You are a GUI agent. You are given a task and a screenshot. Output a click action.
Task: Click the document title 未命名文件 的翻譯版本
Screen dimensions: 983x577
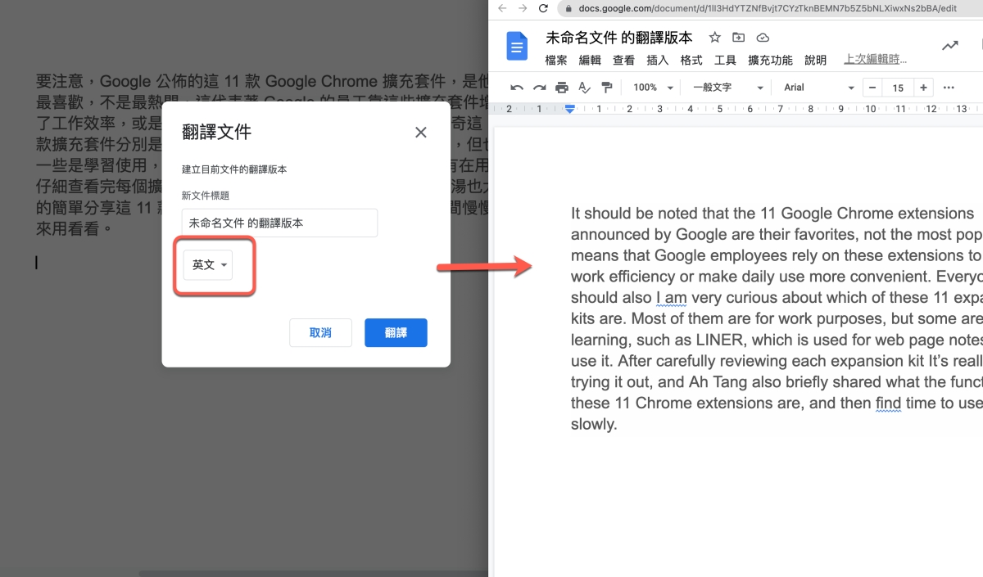[x=618, y=38]
